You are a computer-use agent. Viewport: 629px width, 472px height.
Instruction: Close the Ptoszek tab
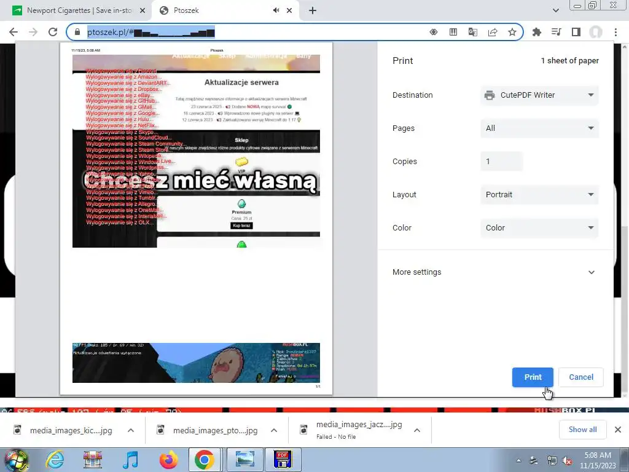[x=289, y=10]
